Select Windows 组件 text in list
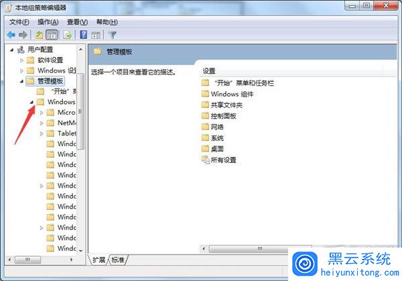 [232, 94]
